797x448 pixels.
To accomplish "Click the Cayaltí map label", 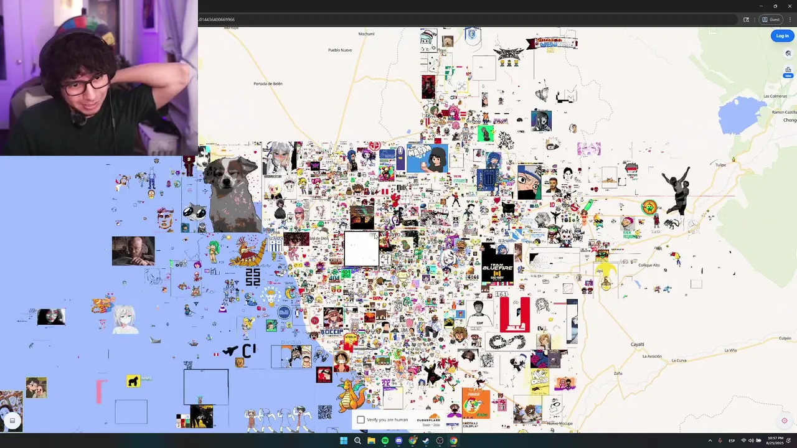I will [637, 344].
